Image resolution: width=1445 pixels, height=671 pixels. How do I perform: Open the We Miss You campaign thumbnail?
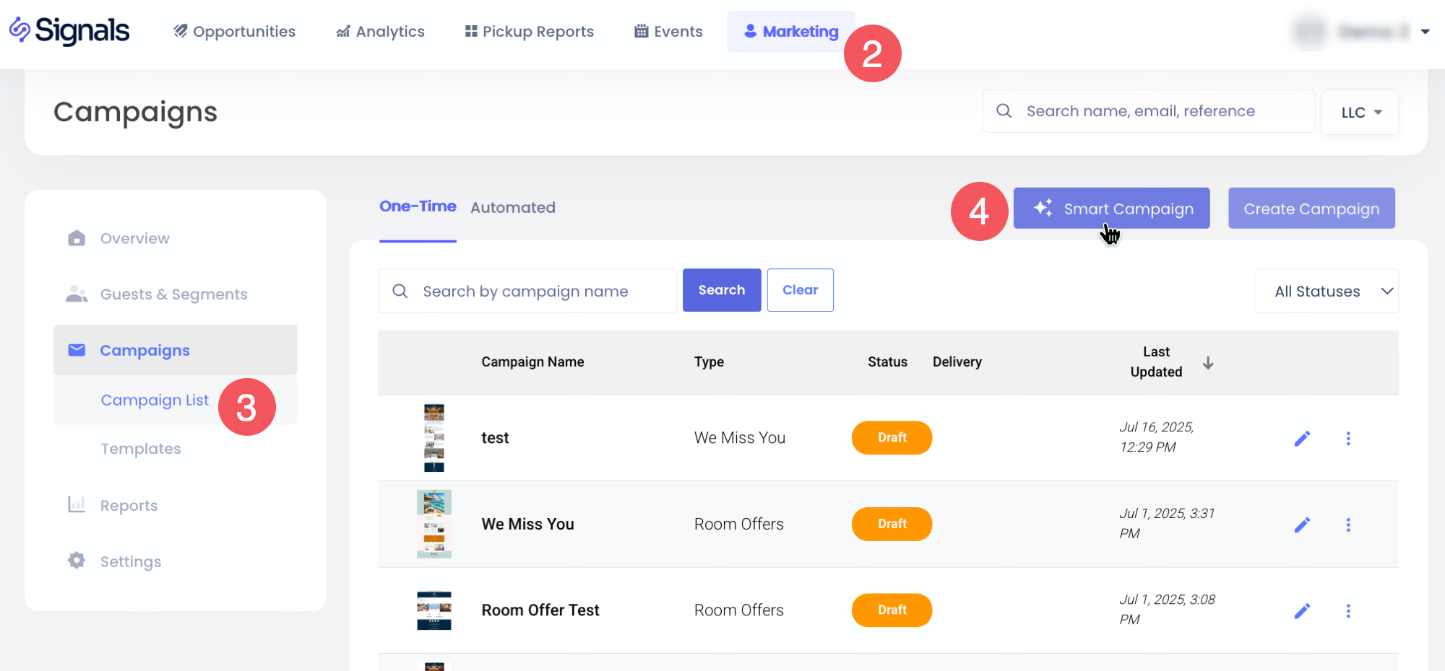click(x=433, y=524)
